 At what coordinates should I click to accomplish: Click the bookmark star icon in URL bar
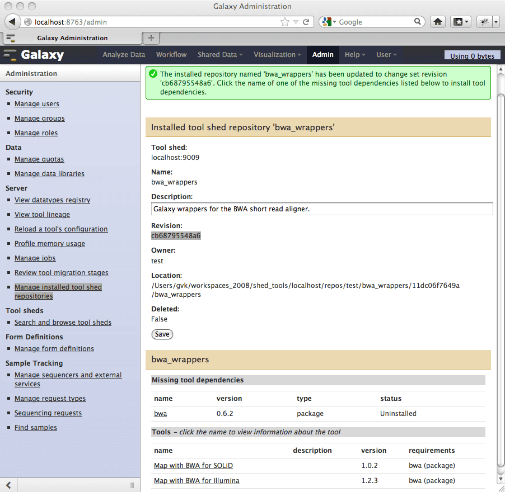tap(285, 22)
